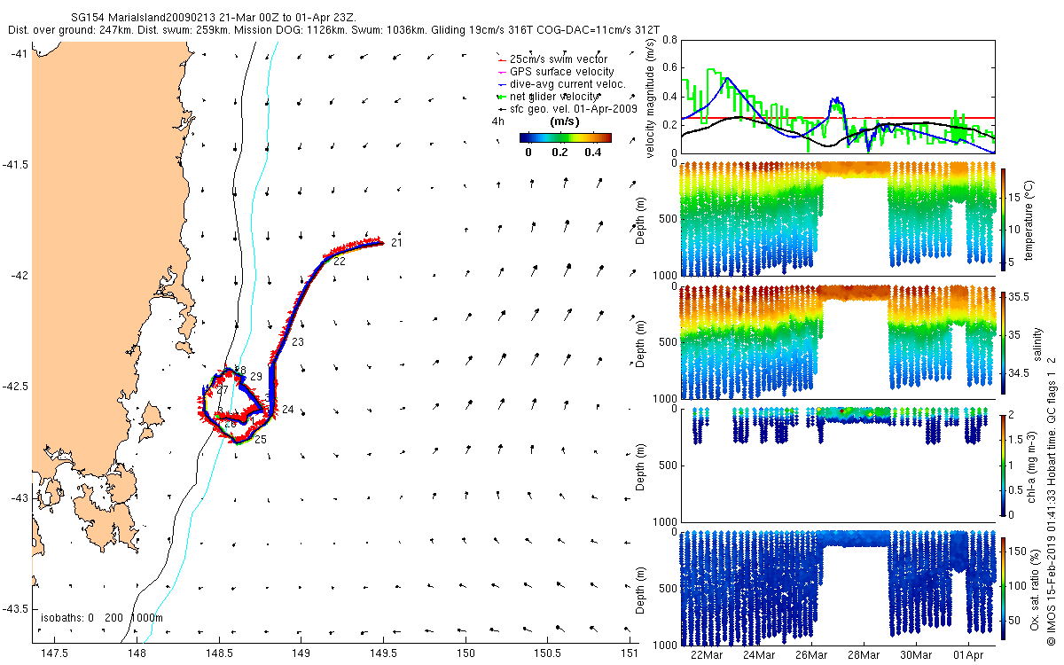Image resolution: width=1064 pixels, height=665 pixels.
Task: Click the '(m/s)' label above the velocity colorbar
Action: (565, 121)
